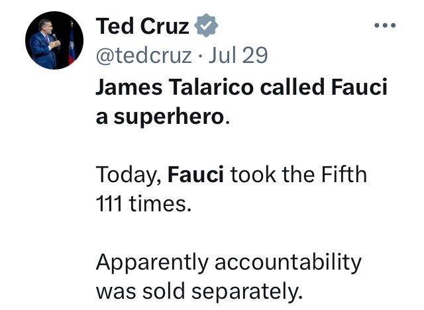This screenshot has width=424, height=310.
Task: Click the word 'Cruz' in the display name
Action: tap(164, 26)
